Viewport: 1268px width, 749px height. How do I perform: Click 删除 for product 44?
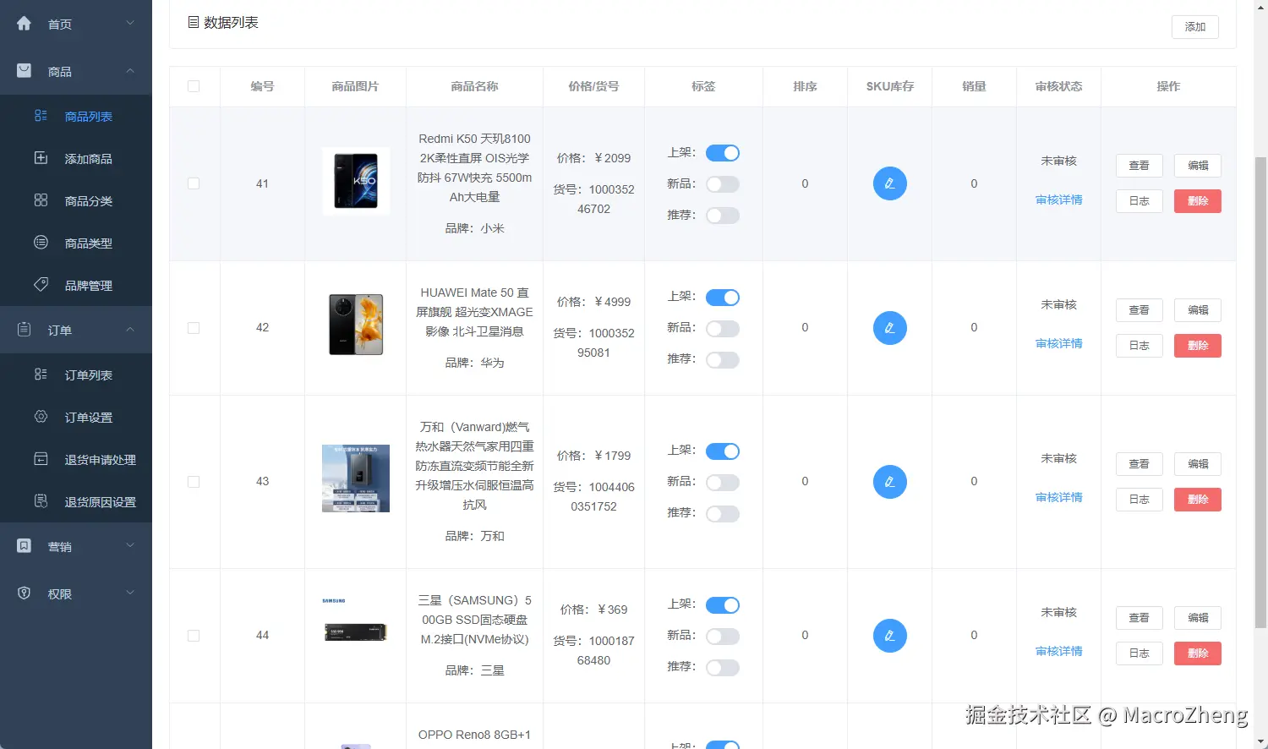[1198, 653]
